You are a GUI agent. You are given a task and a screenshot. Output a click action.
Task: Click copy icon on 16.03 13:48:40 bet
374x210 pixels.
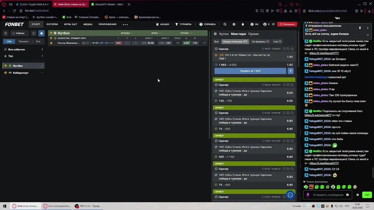[x=288, y=49]
